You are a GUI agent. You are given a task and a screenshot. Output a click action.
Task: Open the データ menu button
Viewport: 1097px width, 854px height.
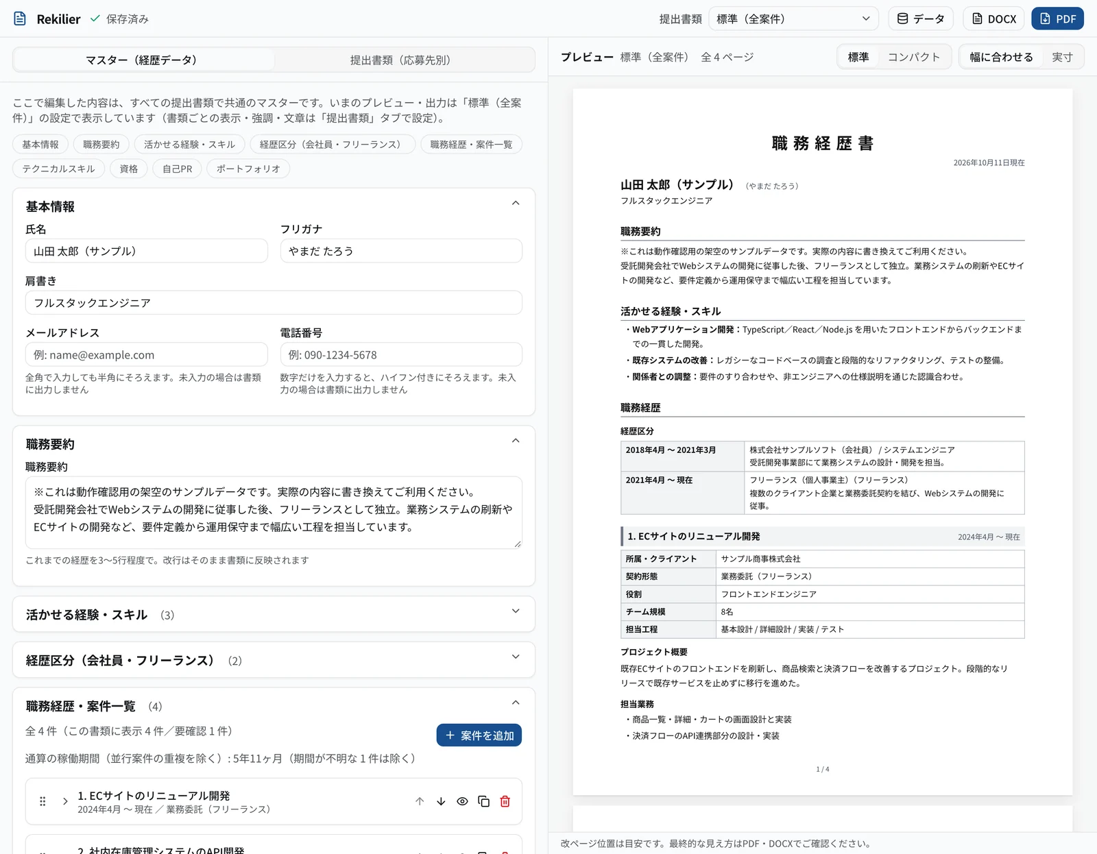click(x=921, y=19)
